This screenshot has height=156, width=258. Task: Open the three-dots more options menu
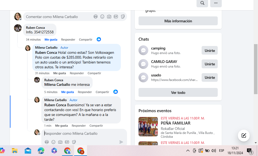[x=216, y=3]
